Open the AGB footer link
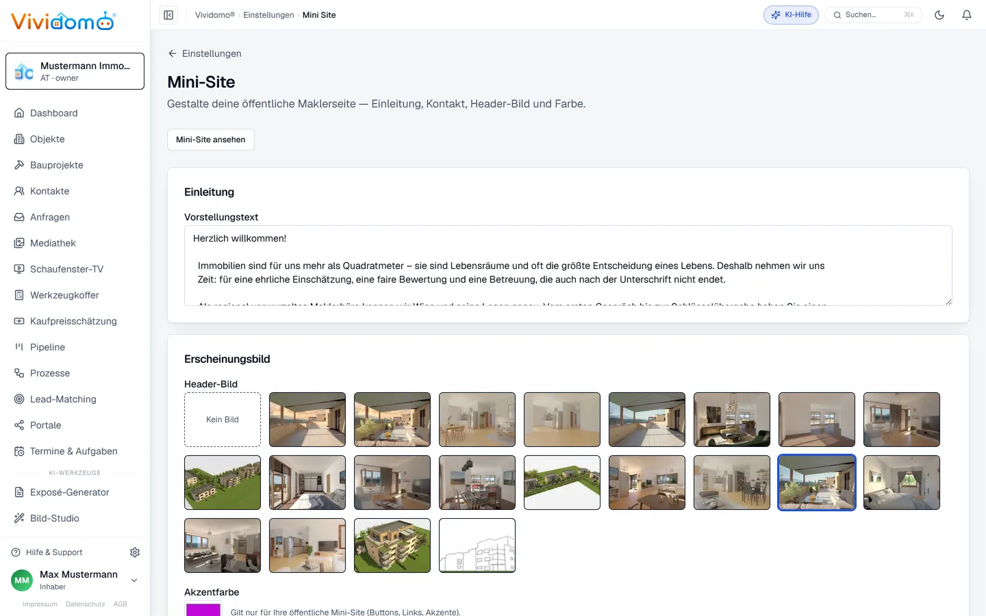The image size is (986, 616). tap(121, 604)
